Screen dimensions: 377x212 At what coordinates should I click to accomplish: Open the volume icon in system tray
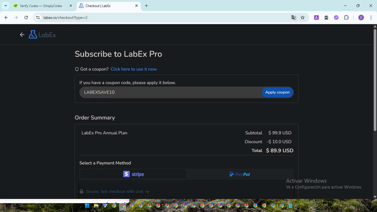[348, 206]
